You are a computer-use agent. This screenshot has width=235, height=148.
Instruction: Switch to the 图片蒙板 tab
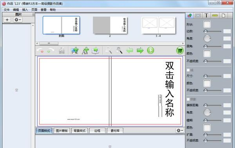click(62, 131)
